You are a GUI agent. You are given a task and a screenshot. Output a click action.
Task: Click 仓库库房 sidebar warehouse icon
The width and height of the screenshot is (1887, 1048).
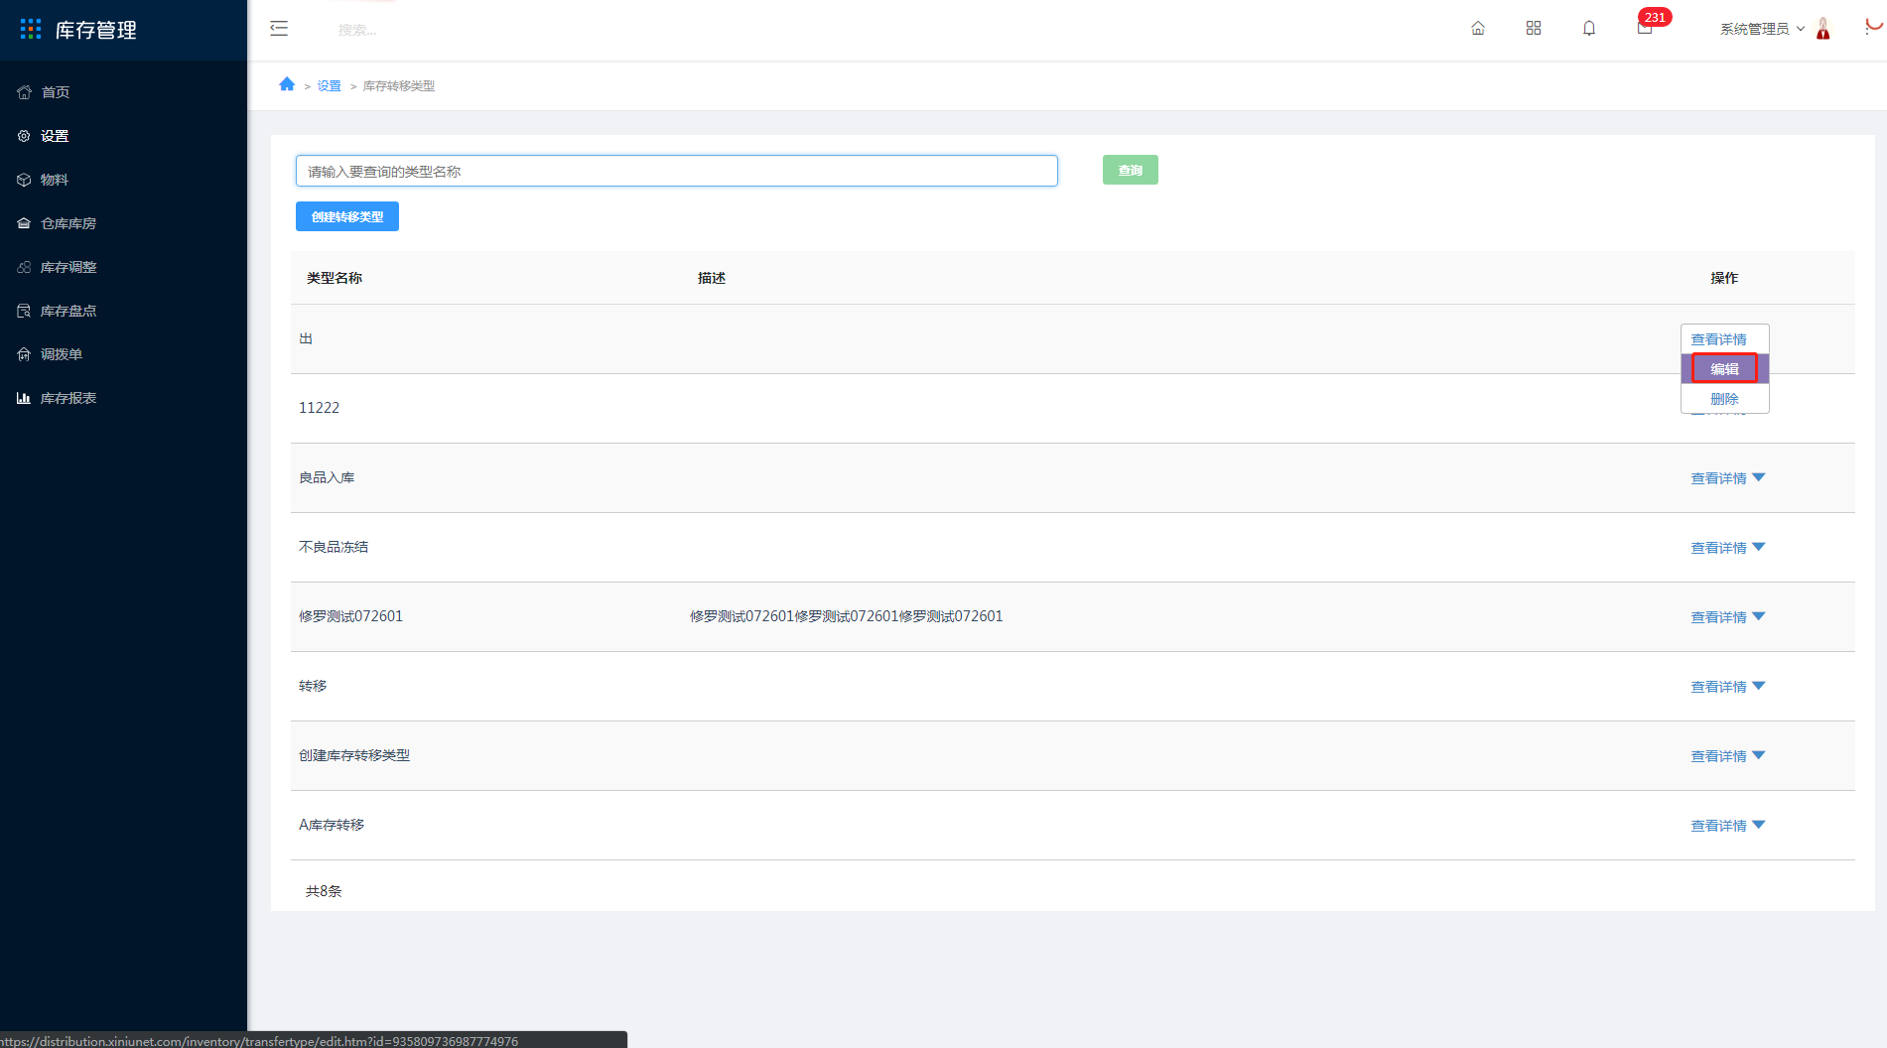(x=24, y=223)
